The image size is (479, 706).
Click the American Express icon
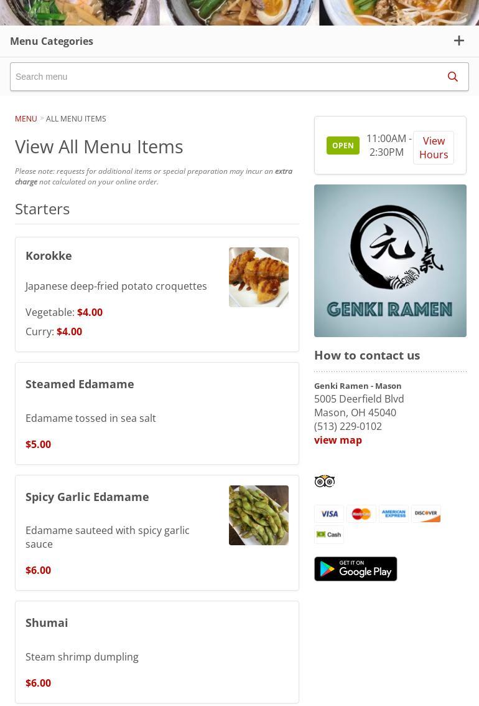coord(394,513)
